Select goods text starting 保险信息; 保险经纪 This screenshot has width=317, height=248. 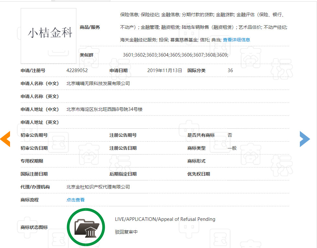click(202, 15)
